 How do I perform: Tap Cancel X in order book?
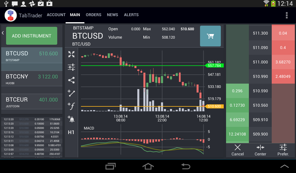click(x=238, y=150)
